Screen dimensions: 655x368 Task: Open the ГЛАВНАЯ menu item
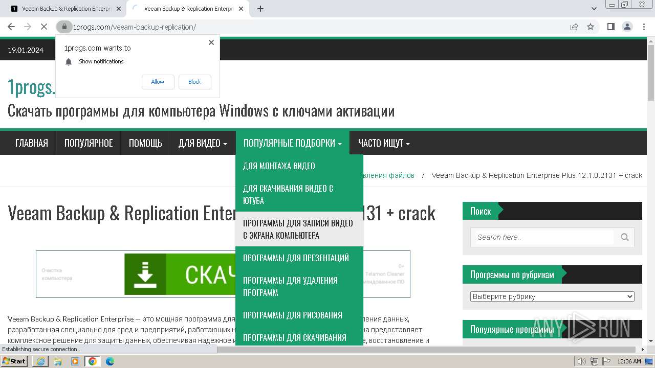coord(32,143)
